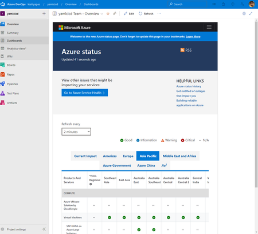
Task: Click the vertical page scrollbar thumb
Action: [256, 105]
